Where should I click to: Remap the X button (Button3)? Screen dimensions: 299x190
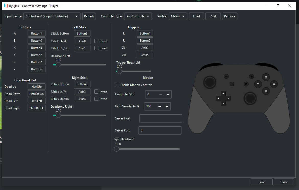[x=37, y=48]
